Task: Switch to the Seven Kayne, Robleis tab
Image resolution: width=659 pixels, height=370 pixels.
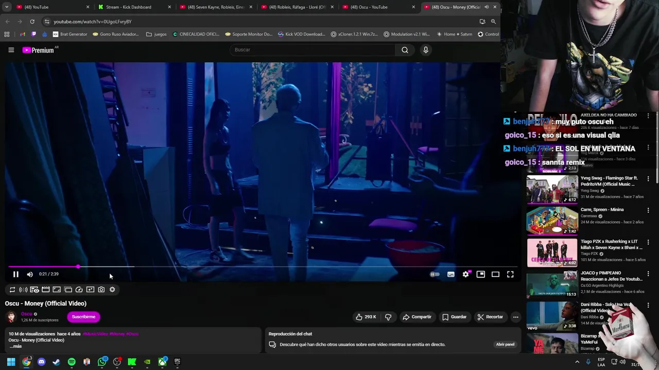Action: tap(216, 7)
